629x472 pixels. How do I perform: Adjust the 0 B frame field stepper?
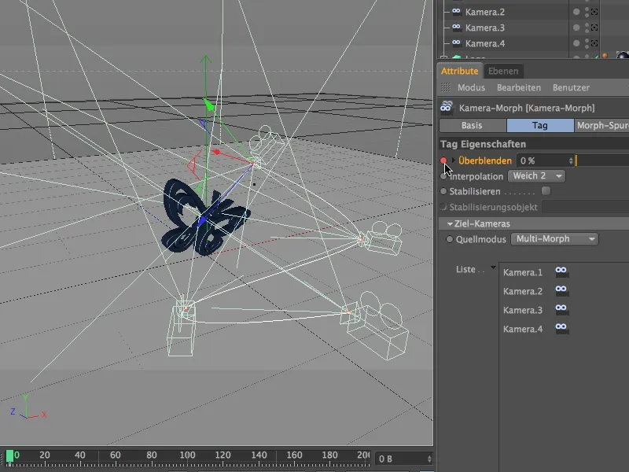[429, 459]
